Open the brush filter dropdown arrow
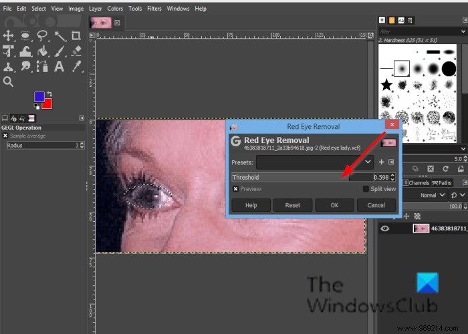Viewport: 468px width, 334px height. tap(463, 31)
